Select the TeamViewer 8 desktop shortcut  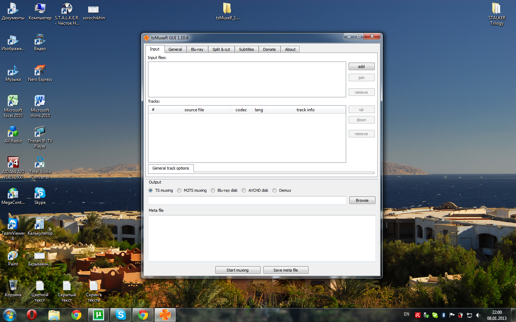(13, 230)
